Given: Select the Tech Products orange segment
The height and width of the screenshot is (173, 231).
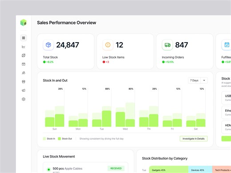Looking at the screenshot, I should [222, 169].
